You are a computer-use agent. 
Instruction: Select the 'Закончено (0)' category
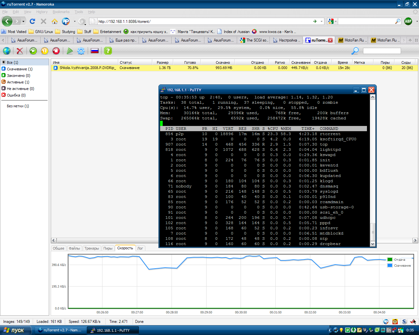coord(25,75)
